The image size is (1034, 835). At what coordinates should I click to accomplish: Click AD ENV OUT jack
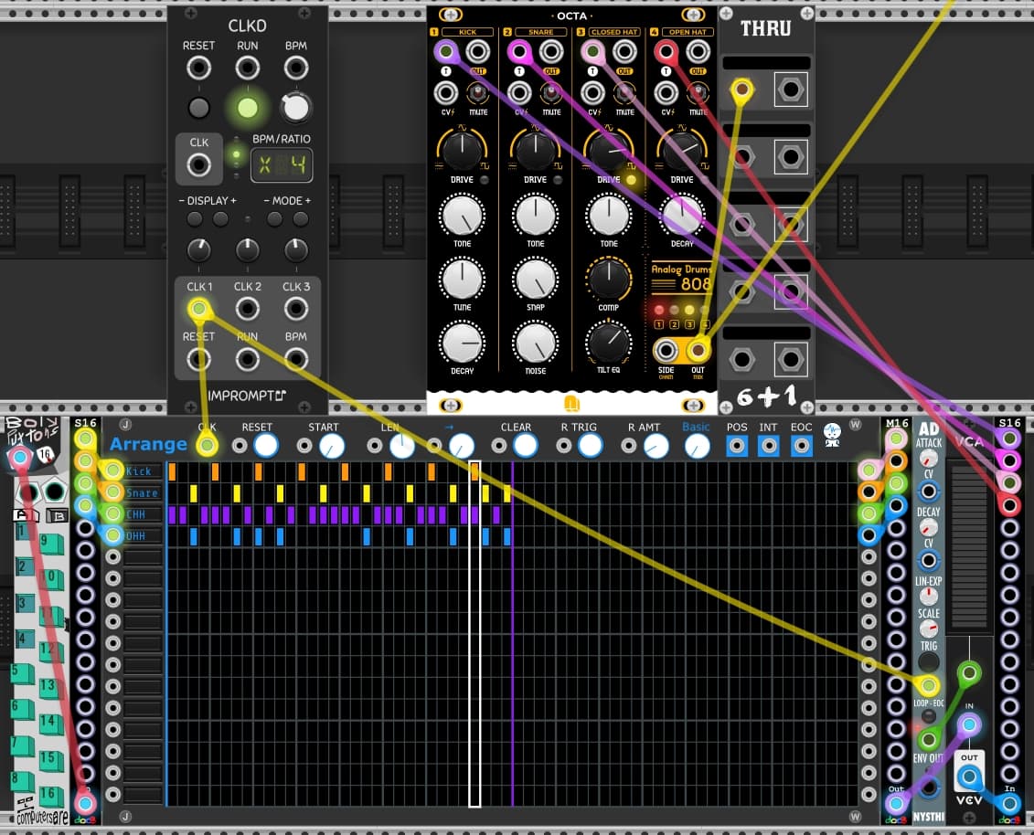[x=929, y=787]
